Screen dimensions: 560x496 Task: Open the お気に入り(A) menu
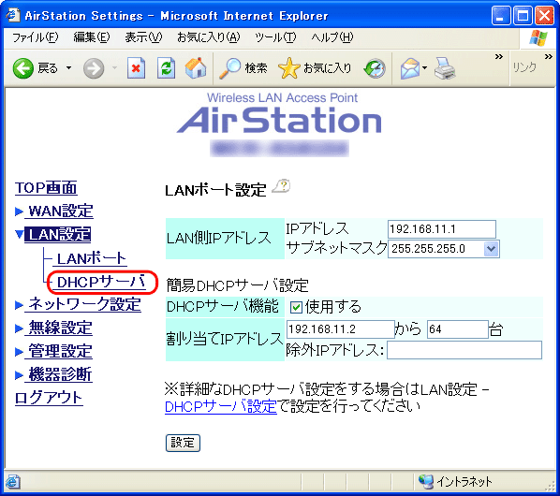click(x=208, y=37)
